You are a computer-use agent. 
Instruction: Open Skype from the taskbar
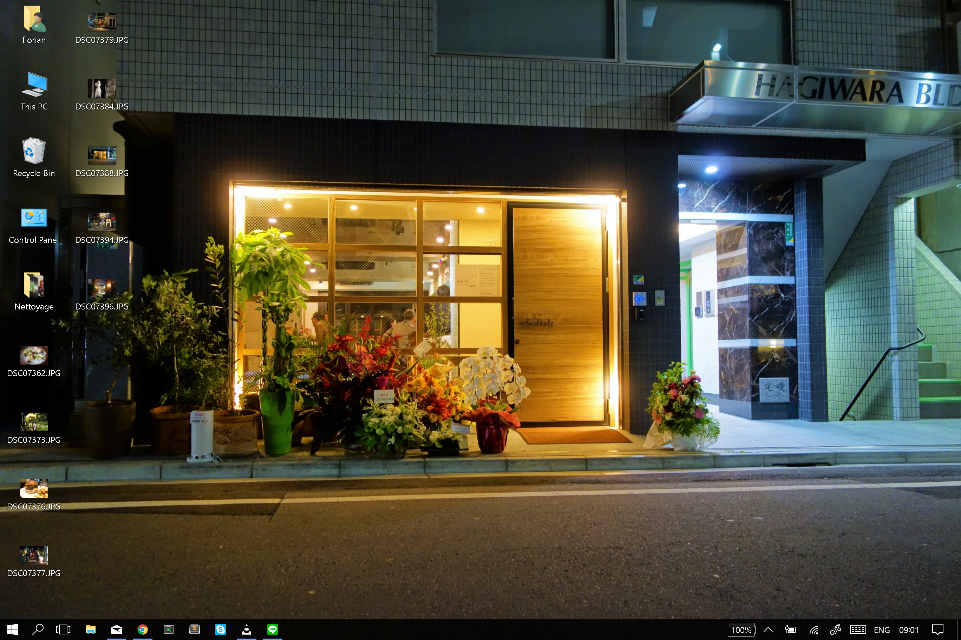click(x=220, y=629)
